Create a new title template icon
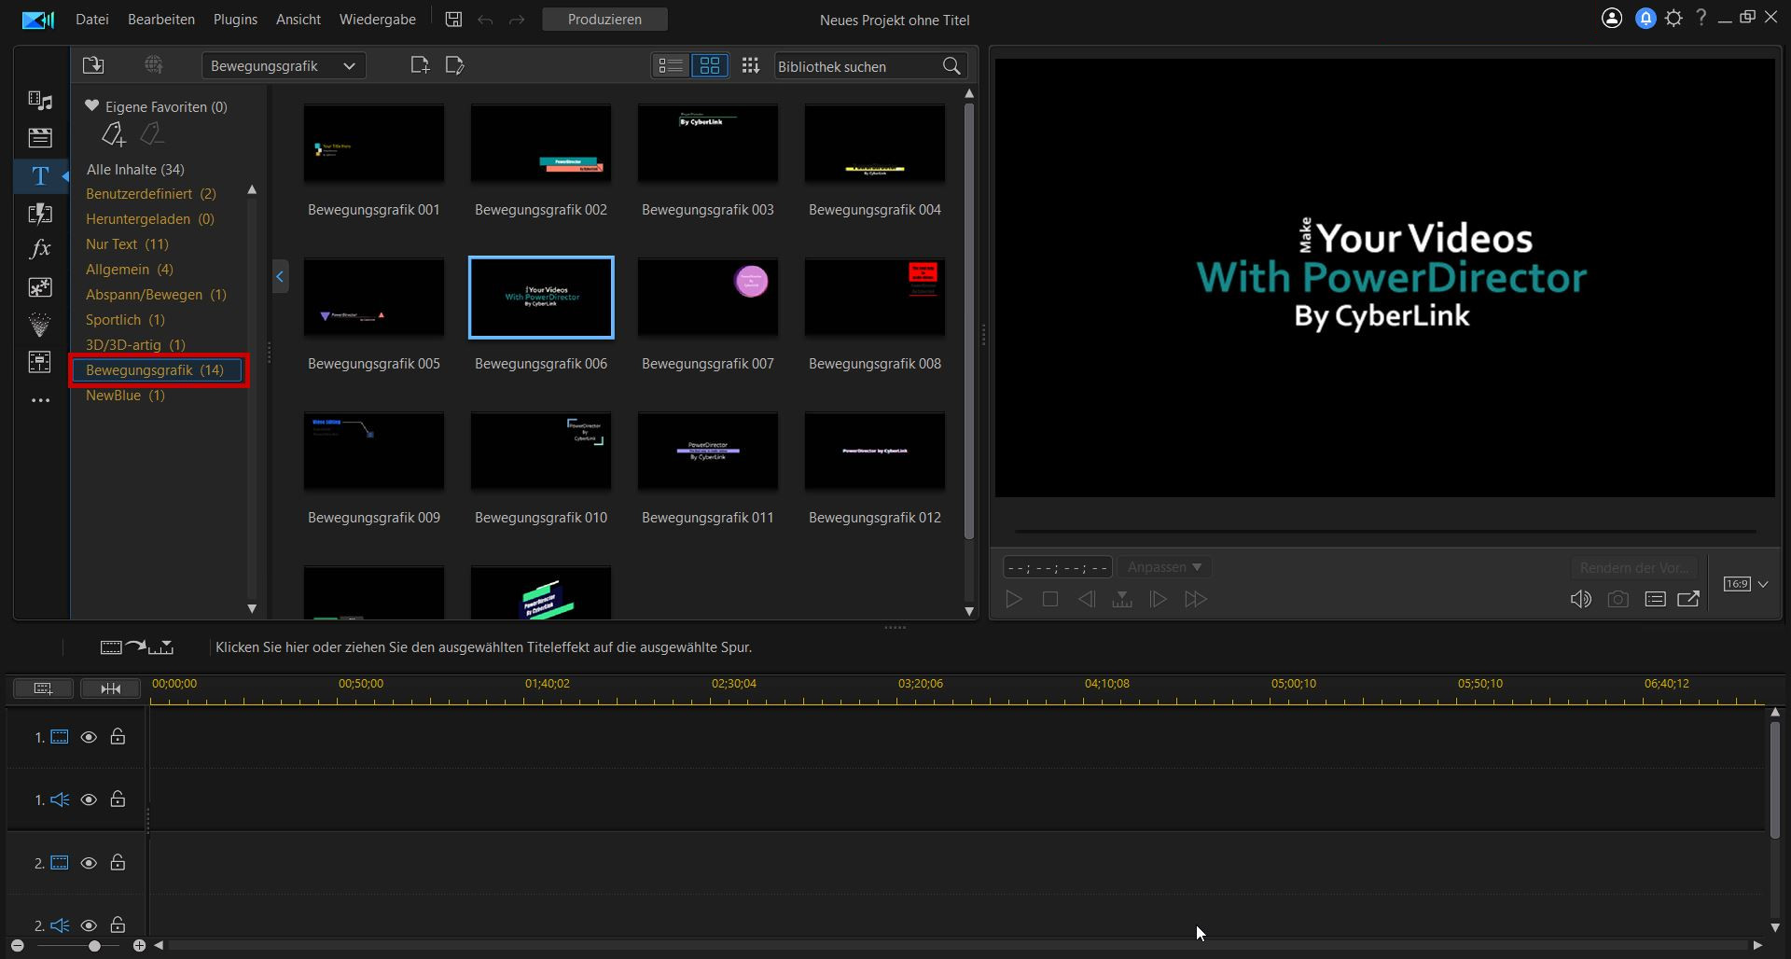The height and width of the screenshot is (959, 1791). tap(420, 65)
